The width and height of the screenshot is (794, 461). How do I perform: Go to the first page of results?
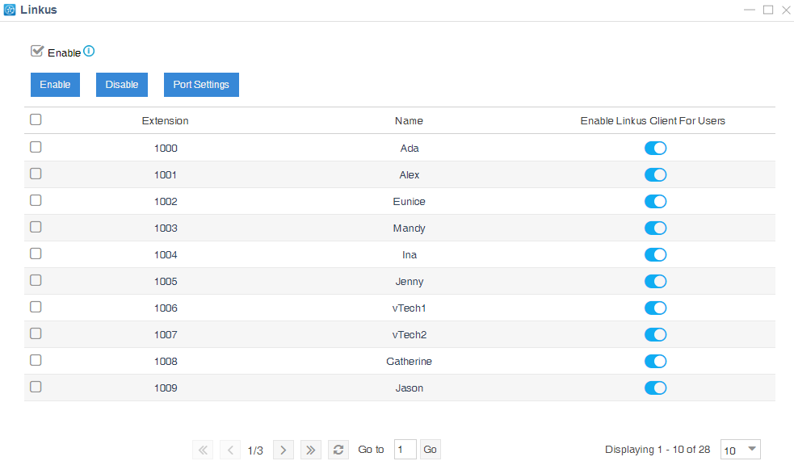click(x=204, y=450)
